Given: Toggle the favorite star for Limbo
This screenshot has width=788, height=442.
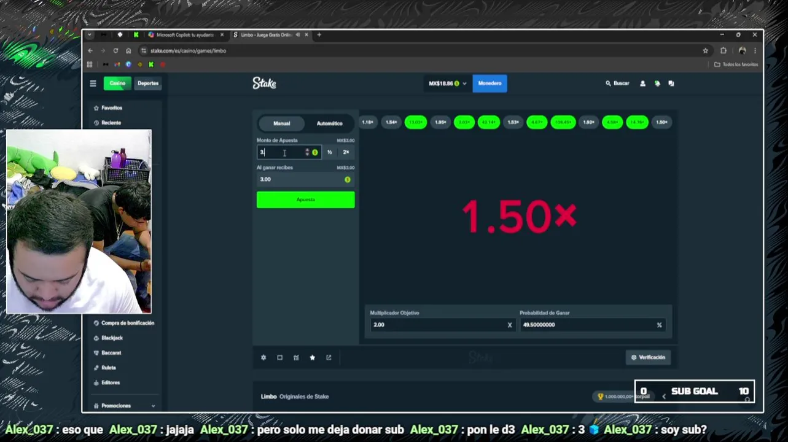Looking at the screenshot, I should (312, 357).
